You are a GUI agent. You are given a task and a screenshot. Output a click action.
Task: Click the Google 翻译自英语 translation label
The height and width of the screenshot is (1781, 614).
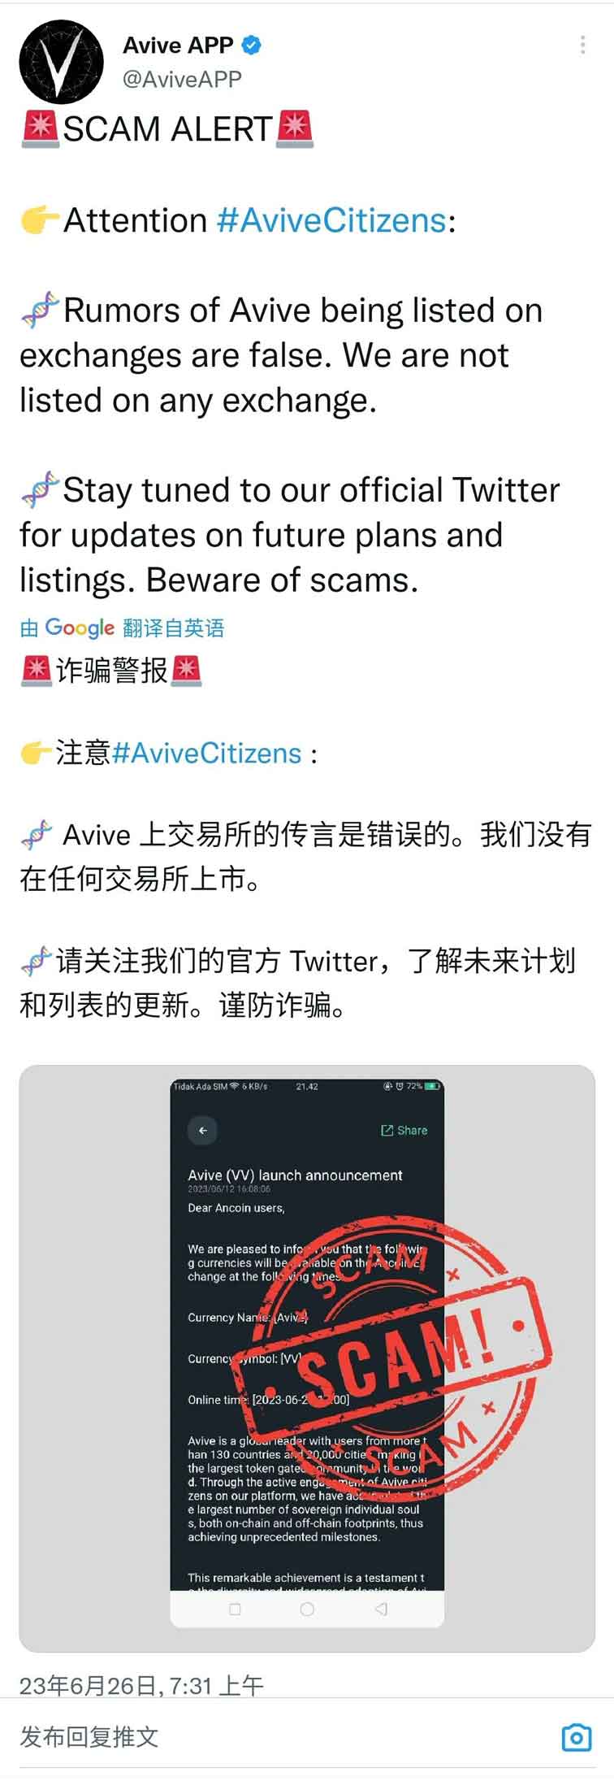[122, 628]
